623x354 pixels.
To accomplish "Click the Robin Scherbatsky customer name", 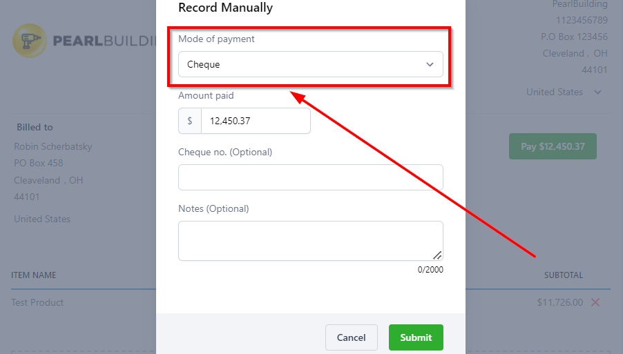I will coord(52,146).
